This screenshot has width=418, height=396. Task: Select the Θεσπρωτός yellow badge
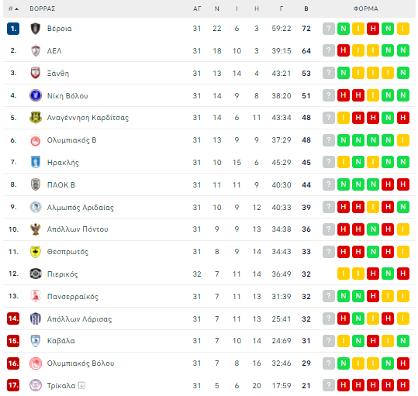click(36, 252)
